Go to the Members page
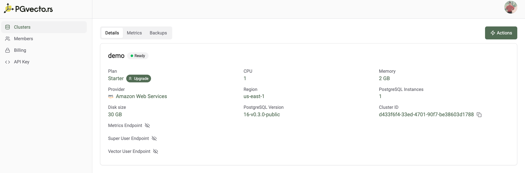Viewport: 525px width, 173px height. (x=23, y=39)
